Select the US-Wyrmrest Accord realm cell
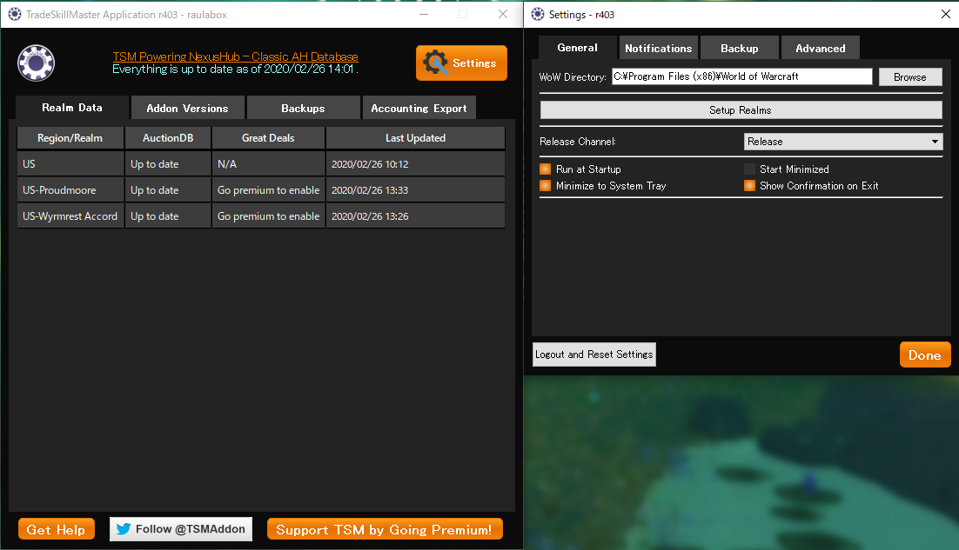The image size is (959, 550). click(70, 216)
